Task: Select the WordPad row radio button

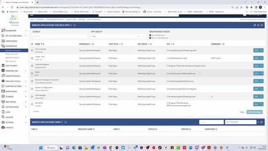Action: 32,104
